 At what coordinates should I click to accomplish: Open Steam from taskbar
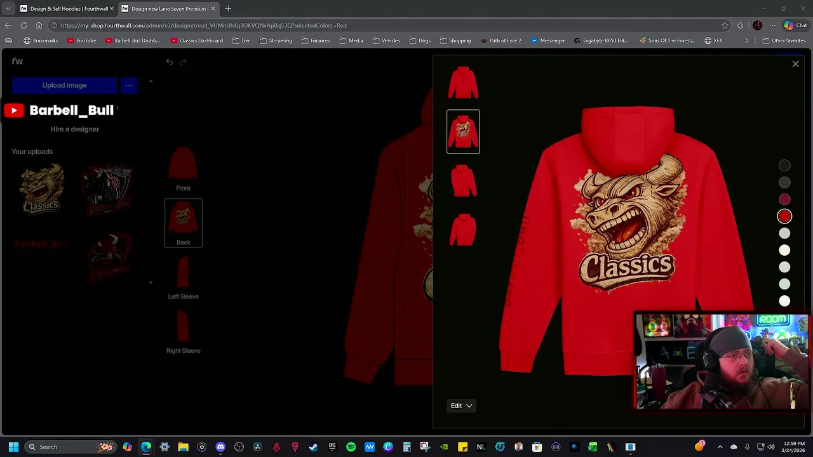pyautogui.click(x=313, y=447)
